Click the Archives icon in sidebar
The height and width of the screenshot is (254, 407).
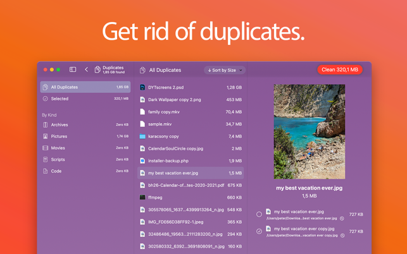(45, 124)
